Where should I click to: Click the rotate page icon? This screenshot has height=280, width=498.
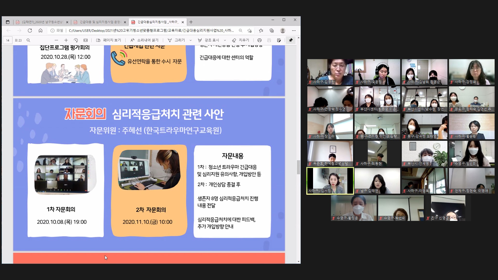[x=76, y=40]
